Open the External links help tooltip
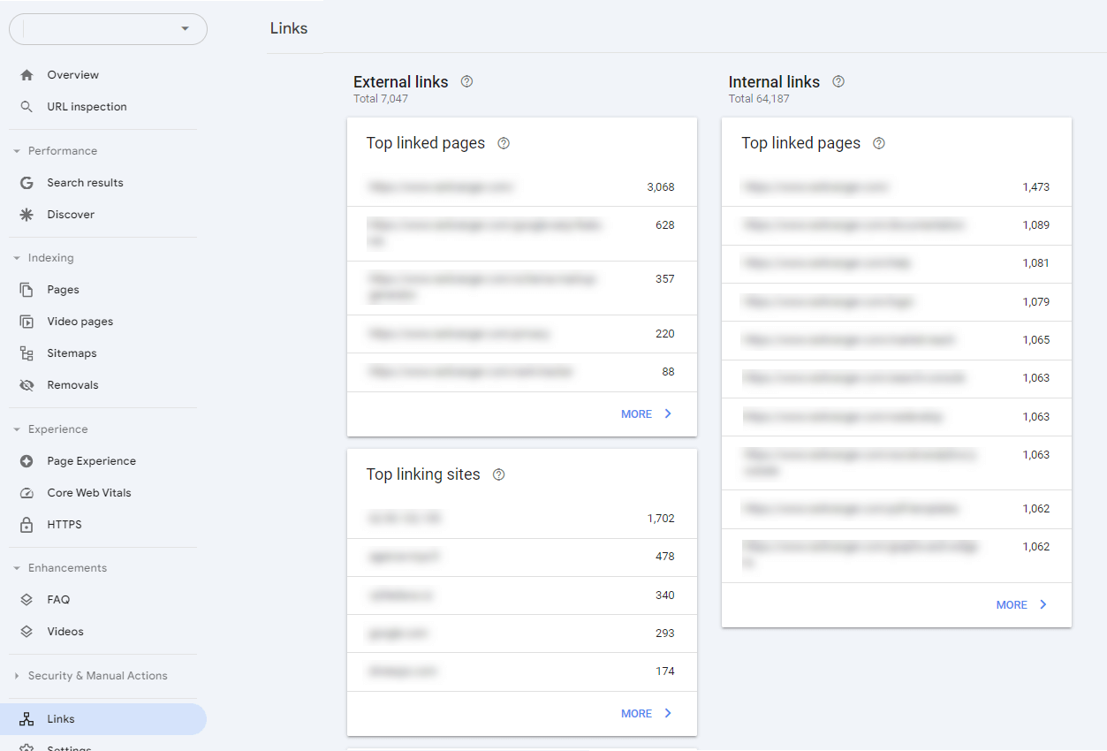1107x751 pixels. [x=466, y=81]
